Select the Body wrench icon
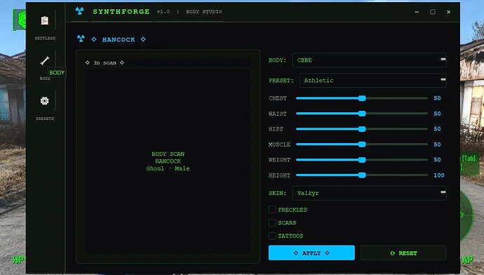The image size is (484, 275). [45, 60]
